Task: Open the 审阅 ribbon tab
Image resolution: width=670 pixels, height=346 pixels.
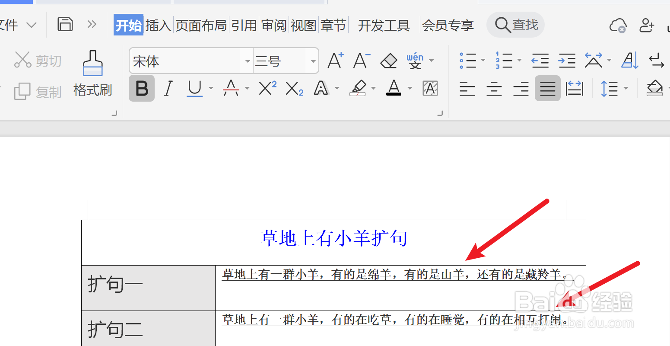Action: click(x=273, y=25)
